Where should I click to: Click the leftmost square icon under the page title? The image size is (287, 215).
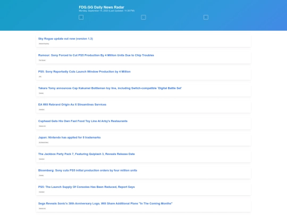click(81, 18)
